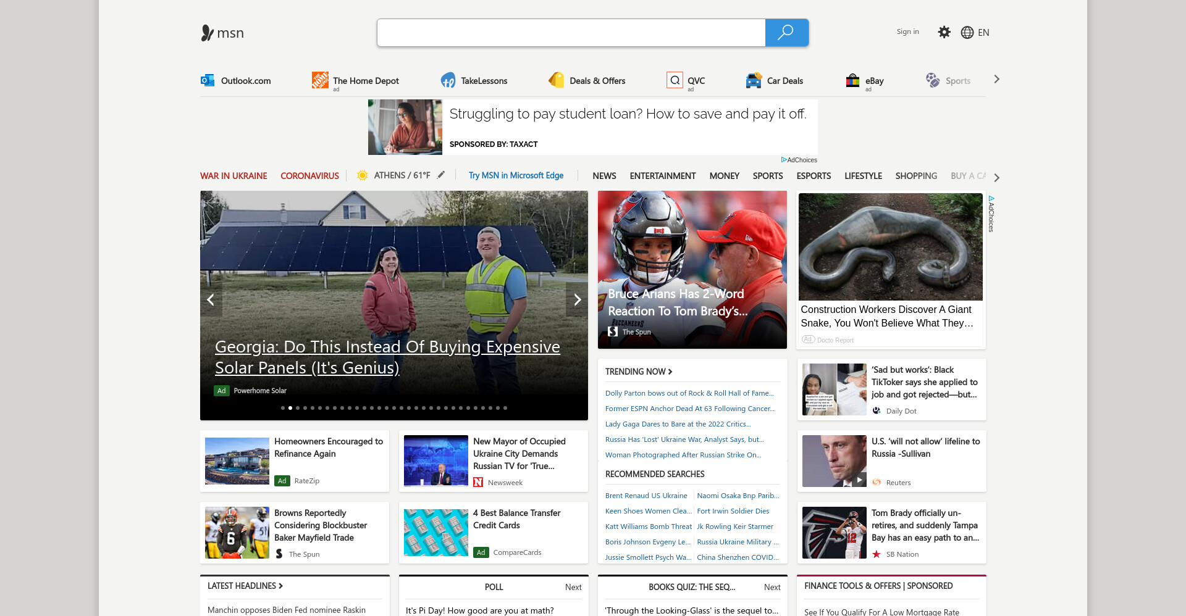Select first carousel dot indicator

[283, 408]
